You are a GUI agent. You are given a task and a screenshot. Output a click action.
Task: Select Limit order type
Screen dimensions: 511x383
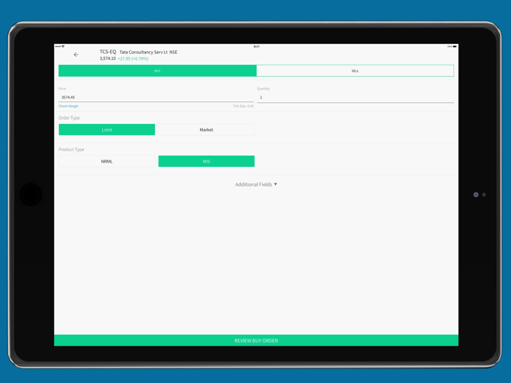107,130
